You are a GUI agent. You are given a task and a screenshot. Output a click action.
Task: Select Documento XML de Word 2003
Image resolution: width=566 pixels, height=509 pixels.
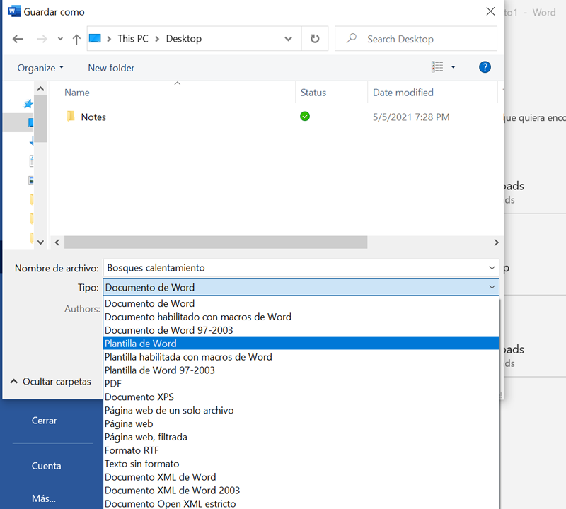(301, 490)
